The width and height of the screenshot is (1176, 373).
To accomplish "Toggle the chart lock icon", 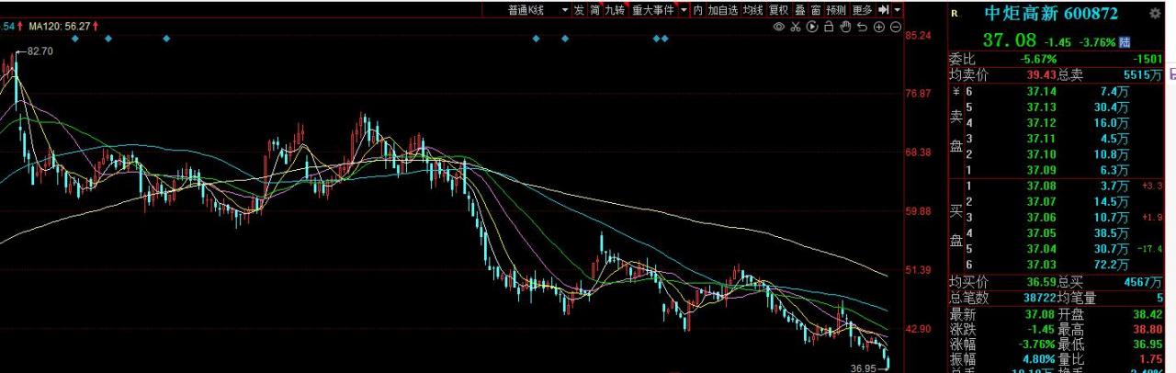I will 829,28.
